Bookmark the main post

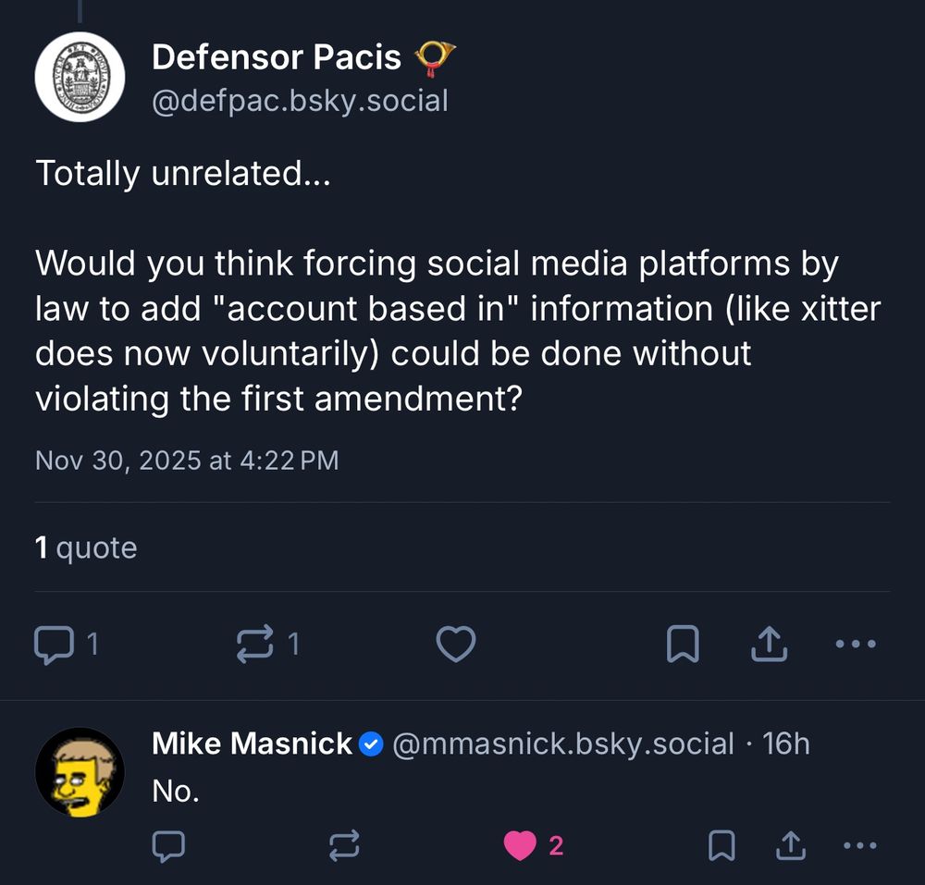point(684,645)
